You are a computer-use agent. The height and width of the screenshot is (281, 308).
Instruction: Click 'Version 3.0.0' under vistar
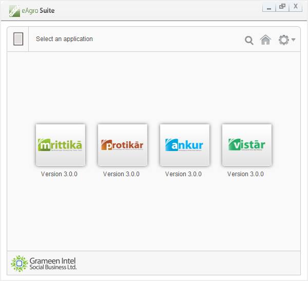coord(245,174)
